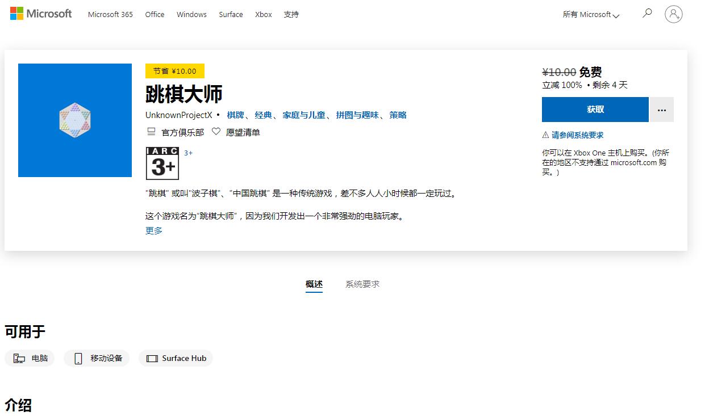Viewport: 705px width, 416px height.
Task: Click the 移动设备 device chip
Action: [x=97, y=358]
